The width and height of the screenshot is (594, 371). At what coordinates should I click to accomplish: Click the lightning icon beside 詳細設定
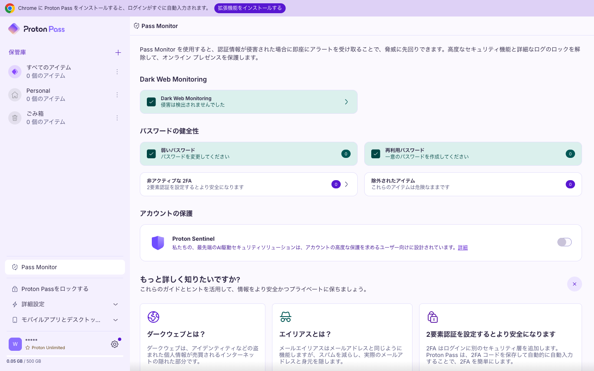tap(15, 304)
